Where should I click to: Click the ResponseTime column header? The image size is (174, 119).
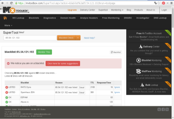[x=104, y=82]
